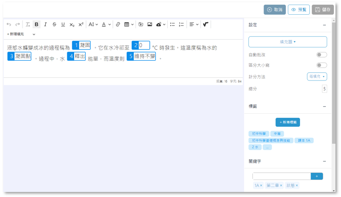Toggle the 區分大小寫 switch
The width and height of the screenshot is (341, 197).
tap(321, 65)
